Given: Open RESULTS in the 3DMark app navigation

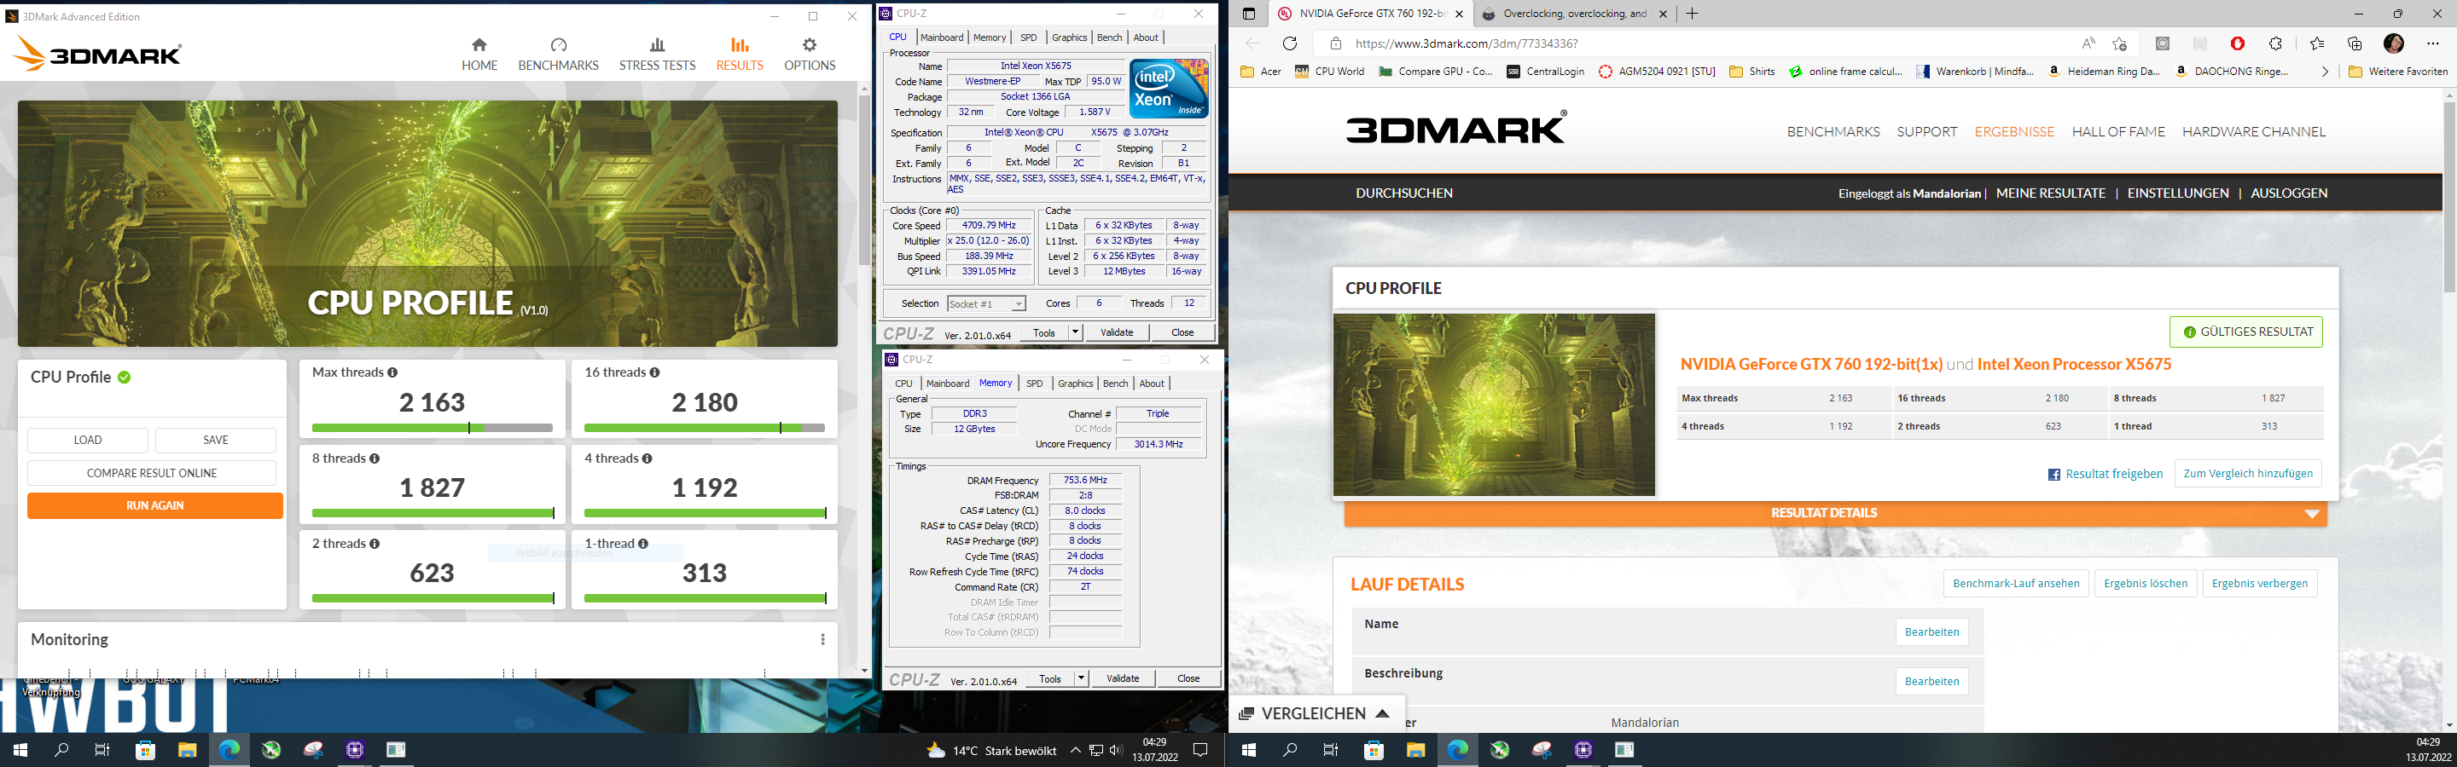Looking at the screenshot, I should click(739, 55).
